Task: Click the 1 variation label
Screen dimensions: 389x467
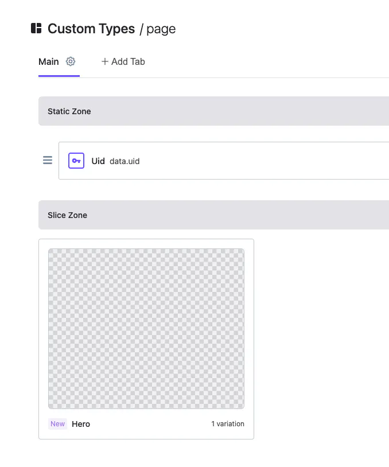Action: 228,424
